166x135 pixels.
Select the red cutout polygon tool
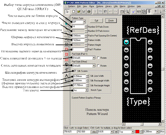point(66,49)
